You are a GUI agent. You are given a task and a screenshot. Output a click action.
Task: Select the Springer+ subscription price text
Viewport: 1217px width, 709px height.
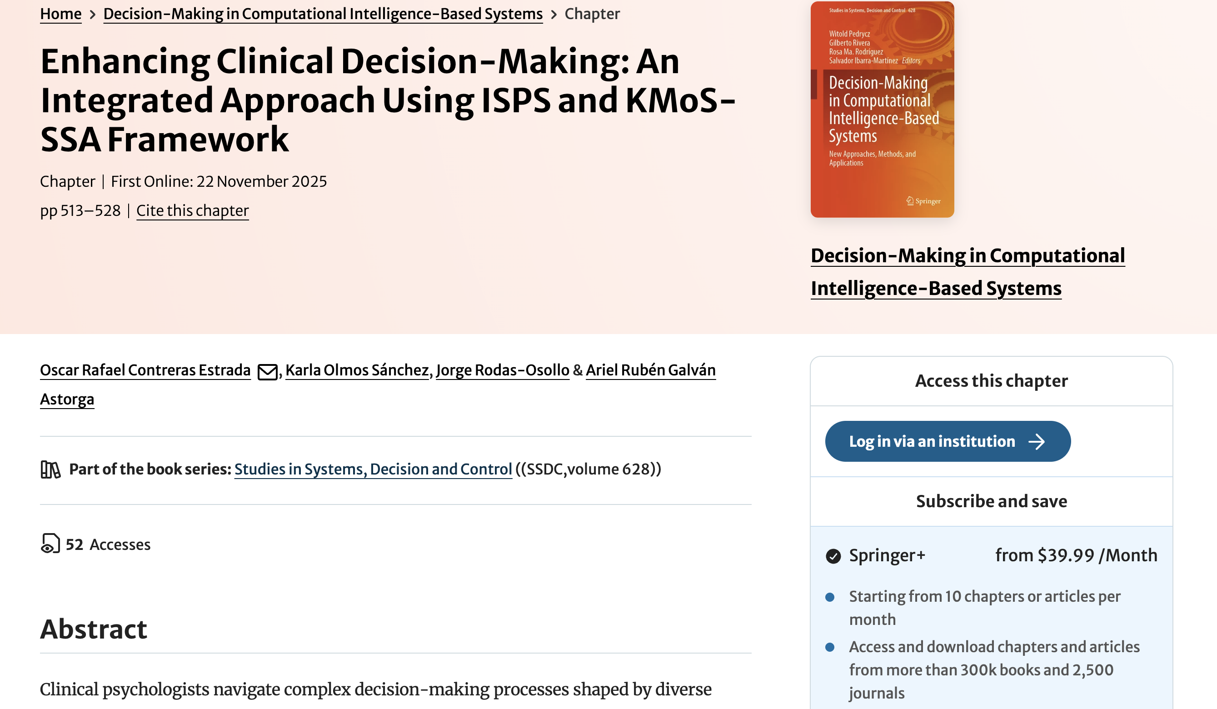click(1076, 555)
